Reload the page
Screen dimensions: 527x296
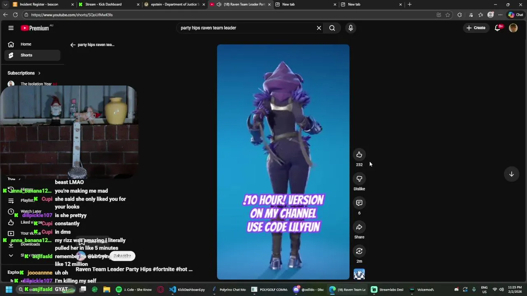tap(15, 15)
